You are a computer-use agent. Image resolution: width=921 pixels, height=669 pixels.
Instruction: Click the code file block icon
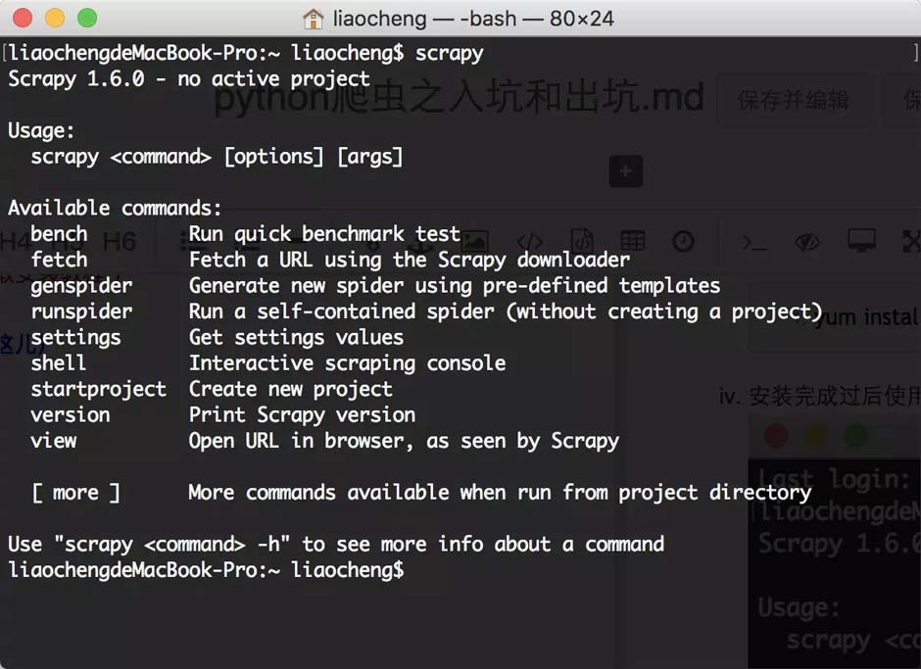582,241
